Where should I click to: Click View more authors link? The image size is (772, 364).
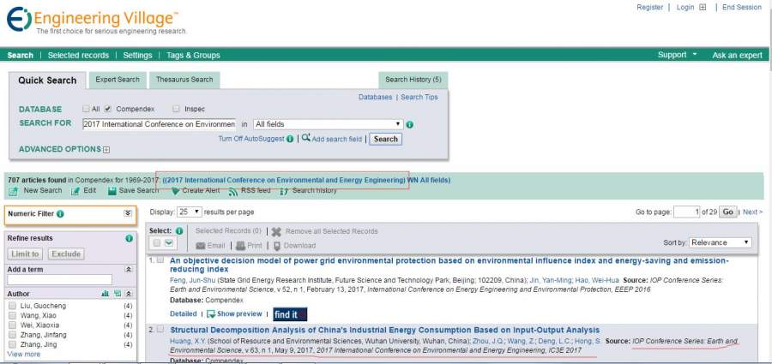[24, 355]
